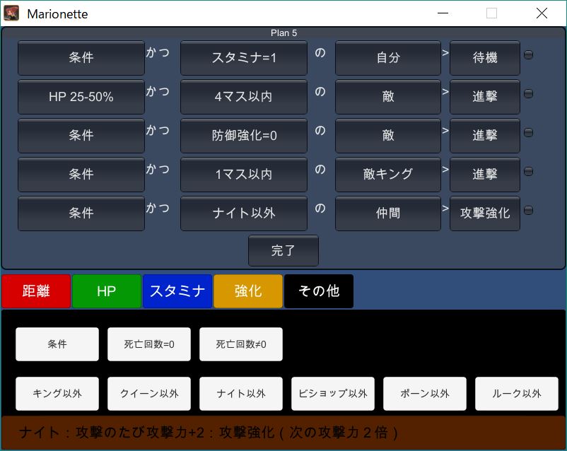Switch to the red 距離 tab
The height and width of the screenshot is (451, 567).
pos(36,291)
